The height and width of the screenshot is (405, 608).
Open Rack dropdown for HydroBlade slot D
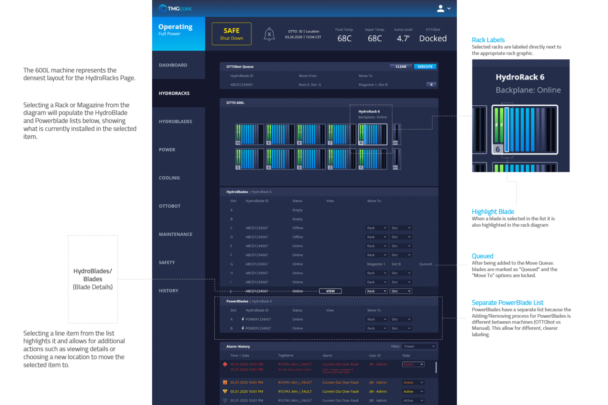(x=376, y=237)
